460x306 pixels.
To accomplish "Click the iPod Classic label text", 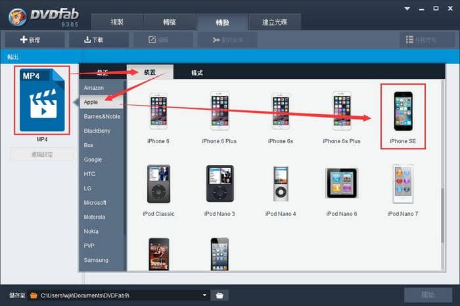I will tap(158, 213).
